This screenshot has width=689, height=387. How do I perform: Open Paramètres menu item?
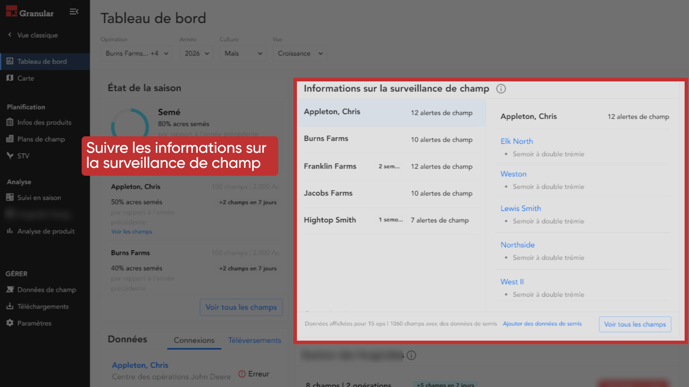[x=45, y=323]
